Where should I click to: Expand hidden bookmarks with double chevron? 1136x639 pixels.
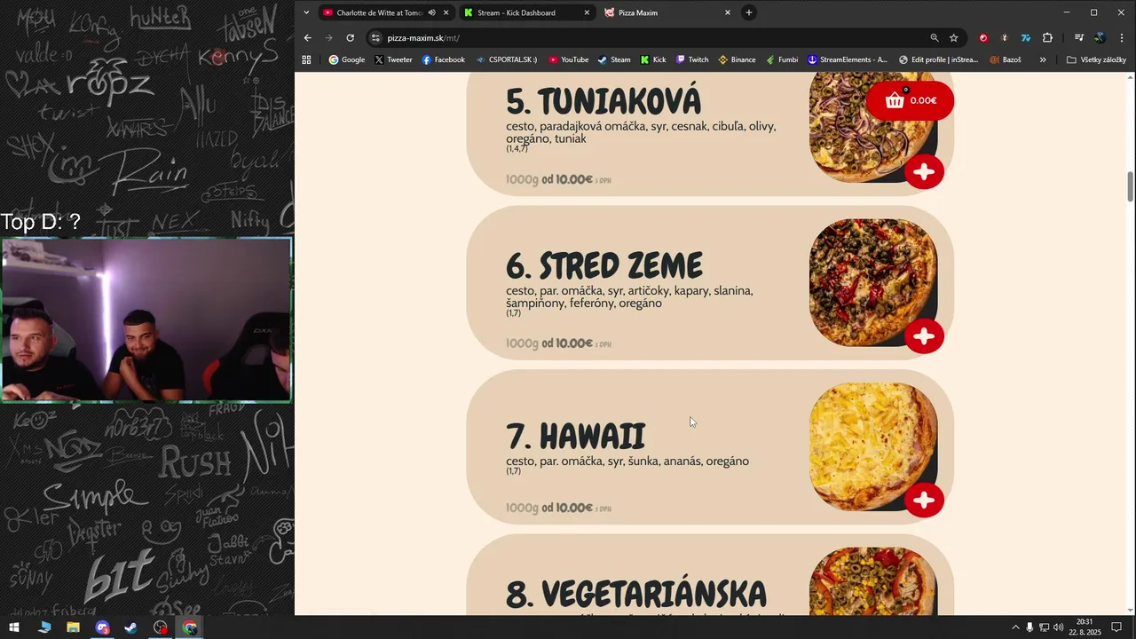[x=1043, y=59]
